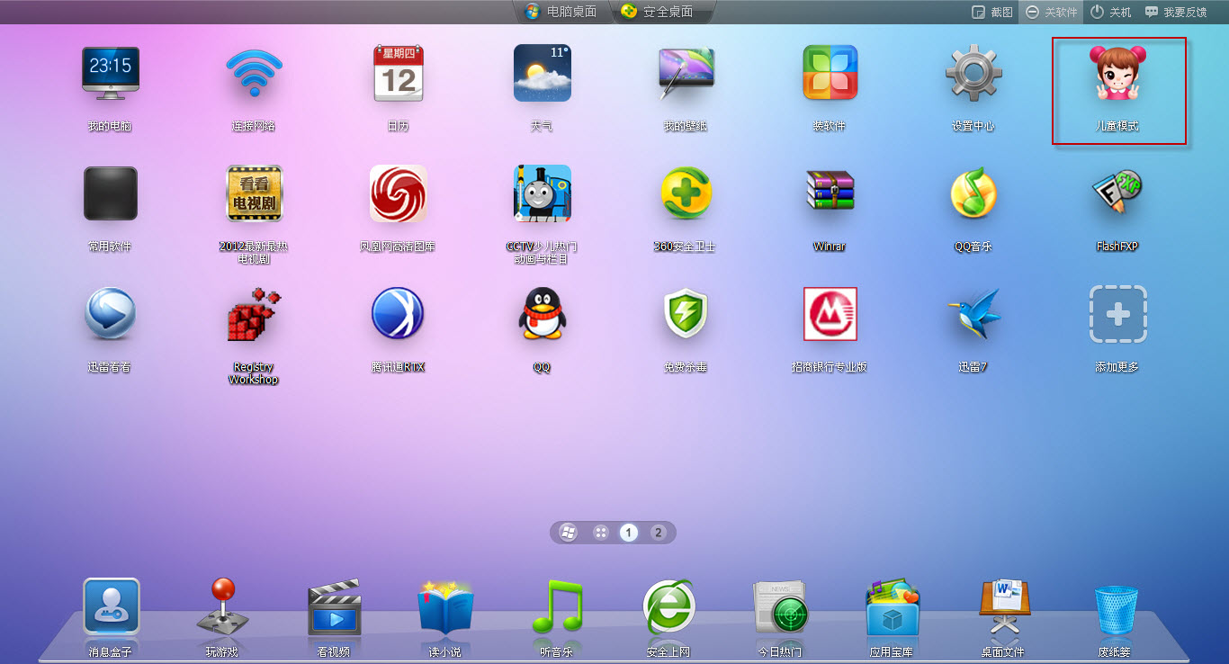
Task: Switch to 电脑桌面 tab
Action: pos(561,12)
